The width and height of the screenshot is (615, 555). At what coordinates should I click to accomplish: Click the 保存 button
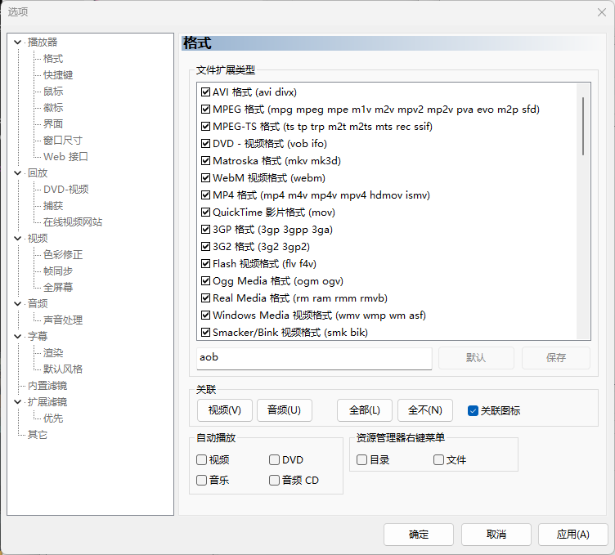point(556,358)
